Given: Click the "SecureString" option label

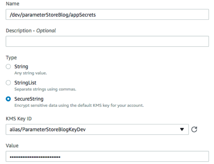Looking at the screenshot, I should [29, 99].
